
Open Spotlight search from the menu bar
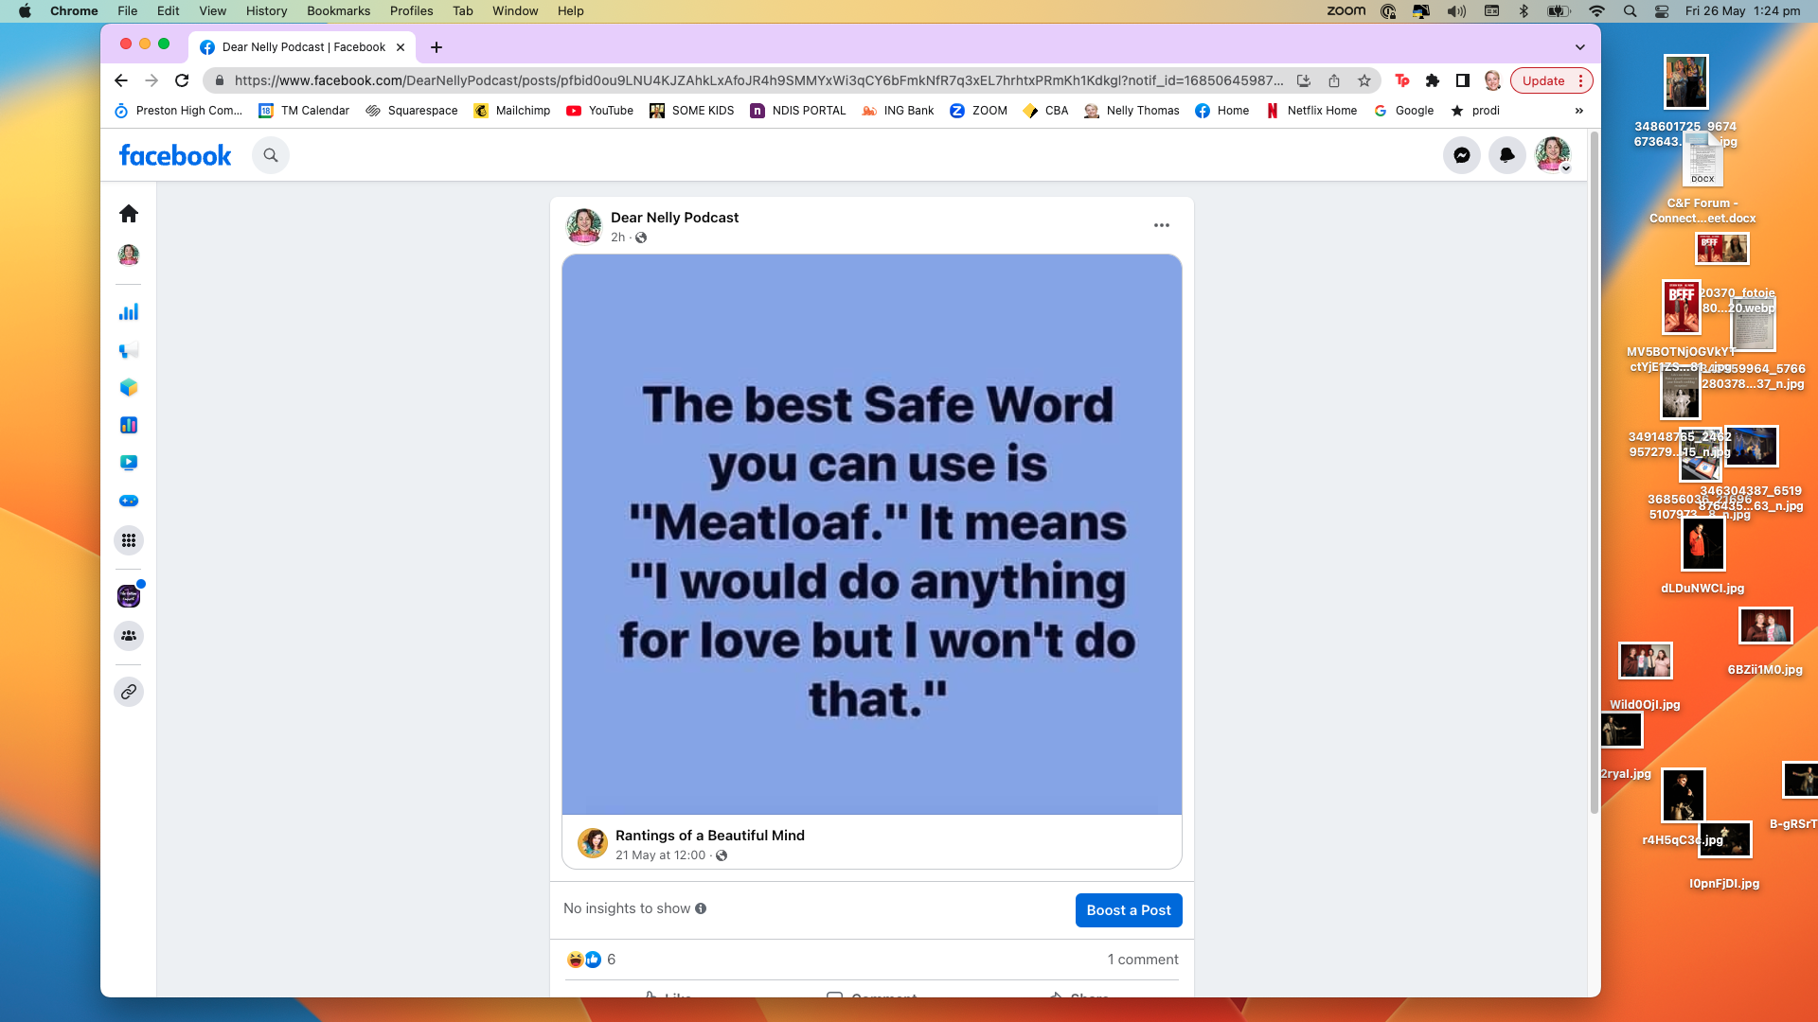coord(1631,11)
